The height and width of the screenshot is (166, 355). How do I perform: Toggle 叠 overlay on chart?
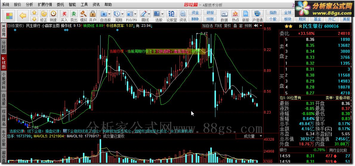(235, 26)
